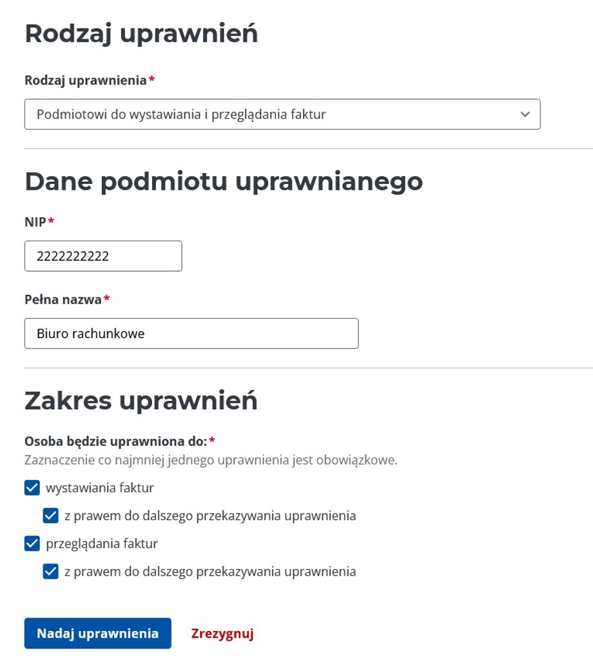Place cursor in the field containing '2222222222'
The image size is (593, 664).
coord(103,256)
